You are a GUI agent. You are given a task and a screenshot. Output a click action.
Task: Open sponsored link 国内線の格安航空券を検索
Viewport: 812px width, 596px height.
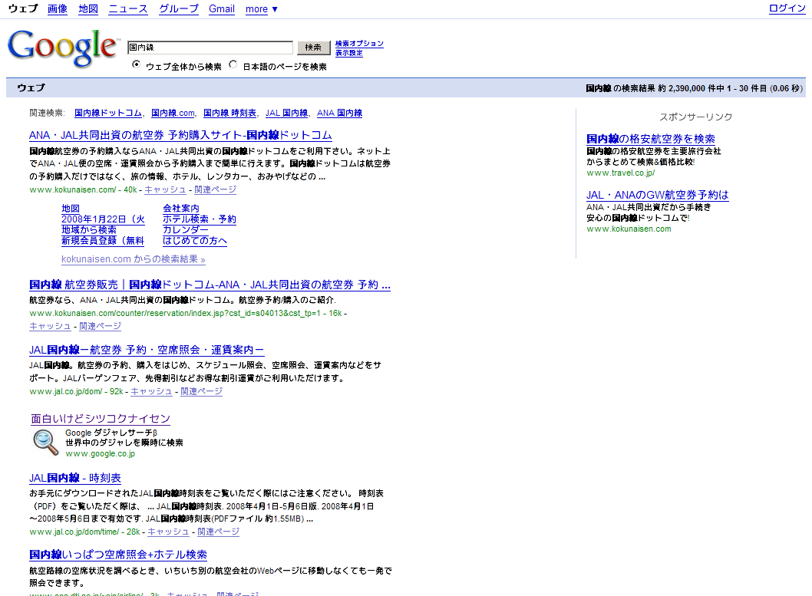pyautogui.click(x=650, y=139)
